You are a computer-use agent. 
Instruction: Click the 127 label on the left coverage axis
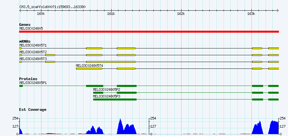point(15,126)
